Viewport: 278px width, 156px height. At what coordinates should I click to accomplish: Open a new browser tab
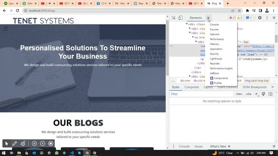click(228, 3)
